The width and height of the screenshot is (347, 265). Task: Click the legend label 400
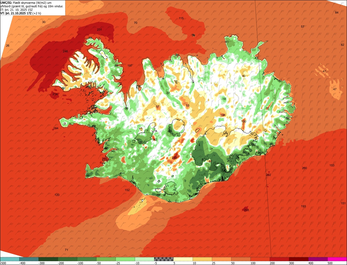pyautogui.click(x=311, y=263)
